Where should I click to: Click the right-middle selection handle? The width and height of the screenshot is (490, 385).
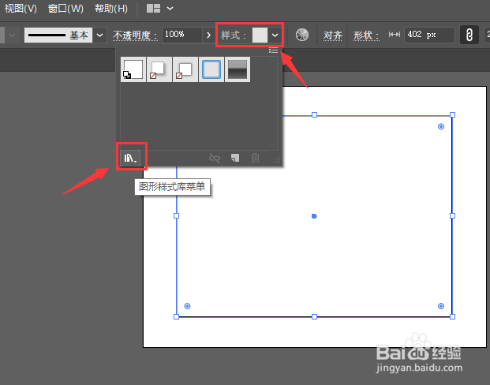tap(452, 215)
